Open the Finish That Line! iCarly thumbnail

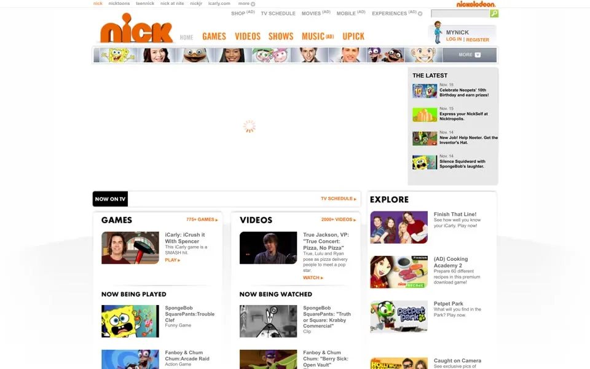[x=399, y=228]
